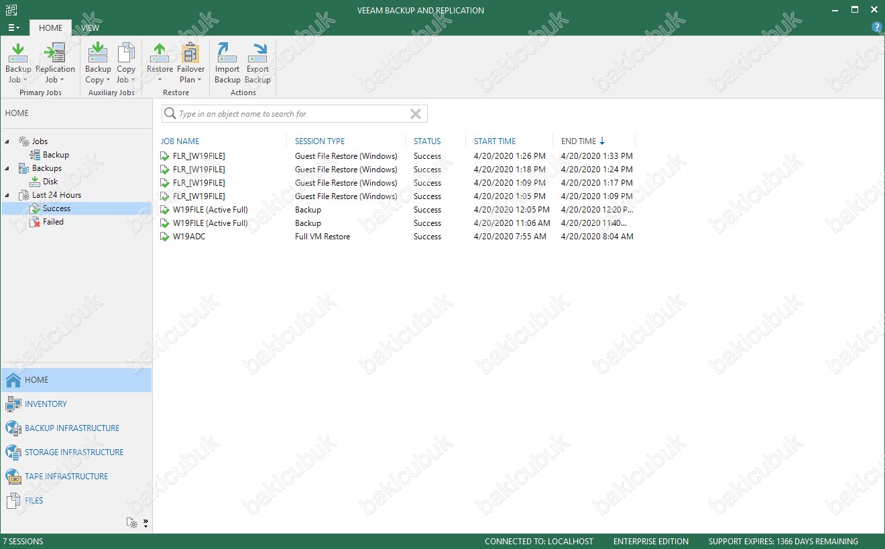Open the help question mark icon
This screenshot has height=549, width=885.
click(876, 27)
